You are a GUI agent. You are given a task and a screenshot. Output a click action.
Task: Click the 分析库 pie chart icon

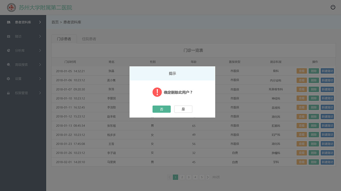(9, 50)
